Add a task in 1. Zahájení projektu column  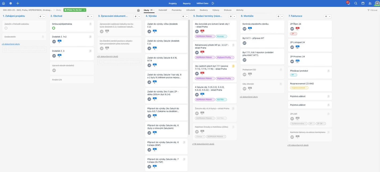click(40, 16)
